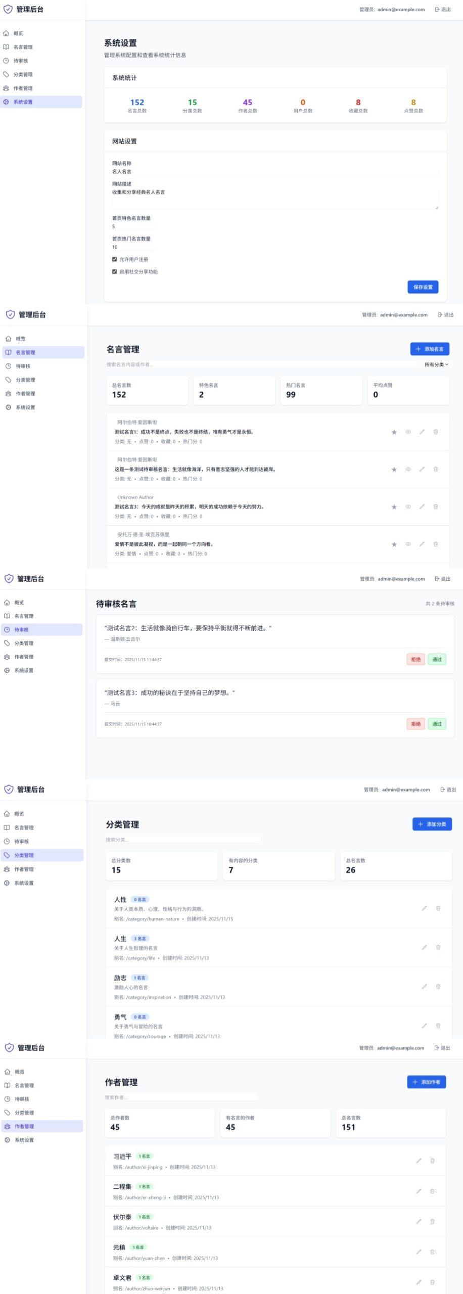
Task: Click edit pencil for 测试名言1 quote
Action: 422,432
